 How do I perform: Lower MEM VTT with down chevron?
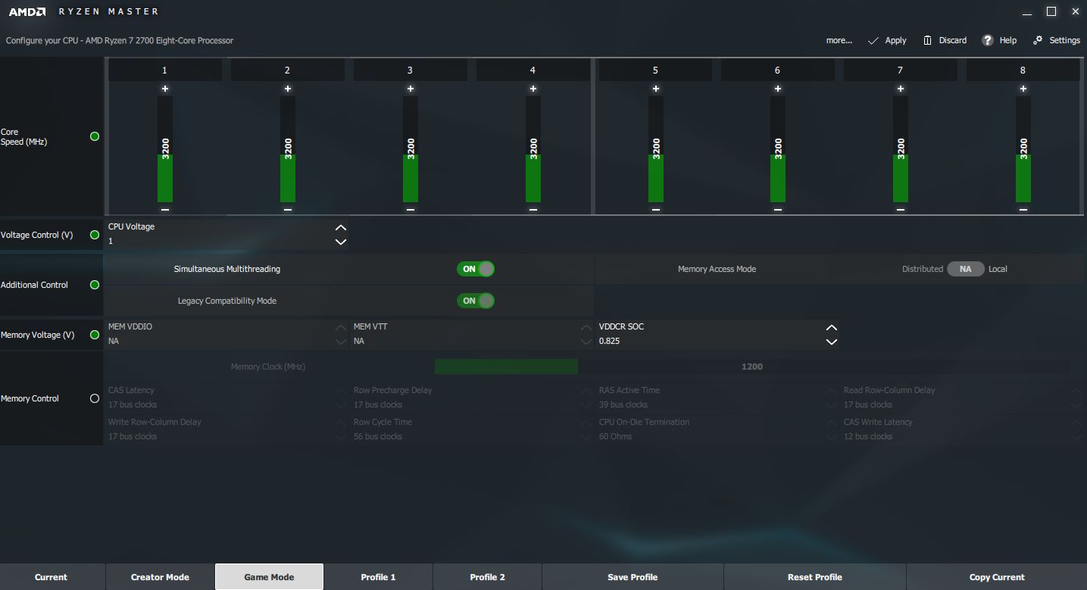[x=586, y=342]
